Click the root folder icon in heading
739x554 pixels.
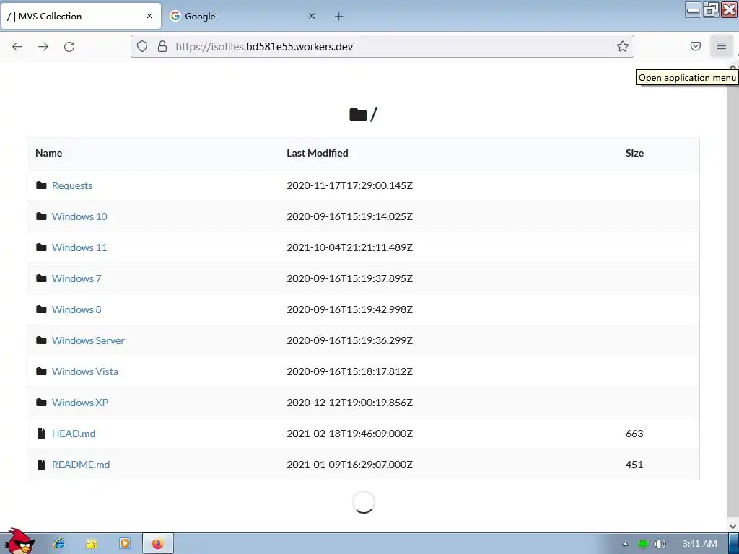358,115
